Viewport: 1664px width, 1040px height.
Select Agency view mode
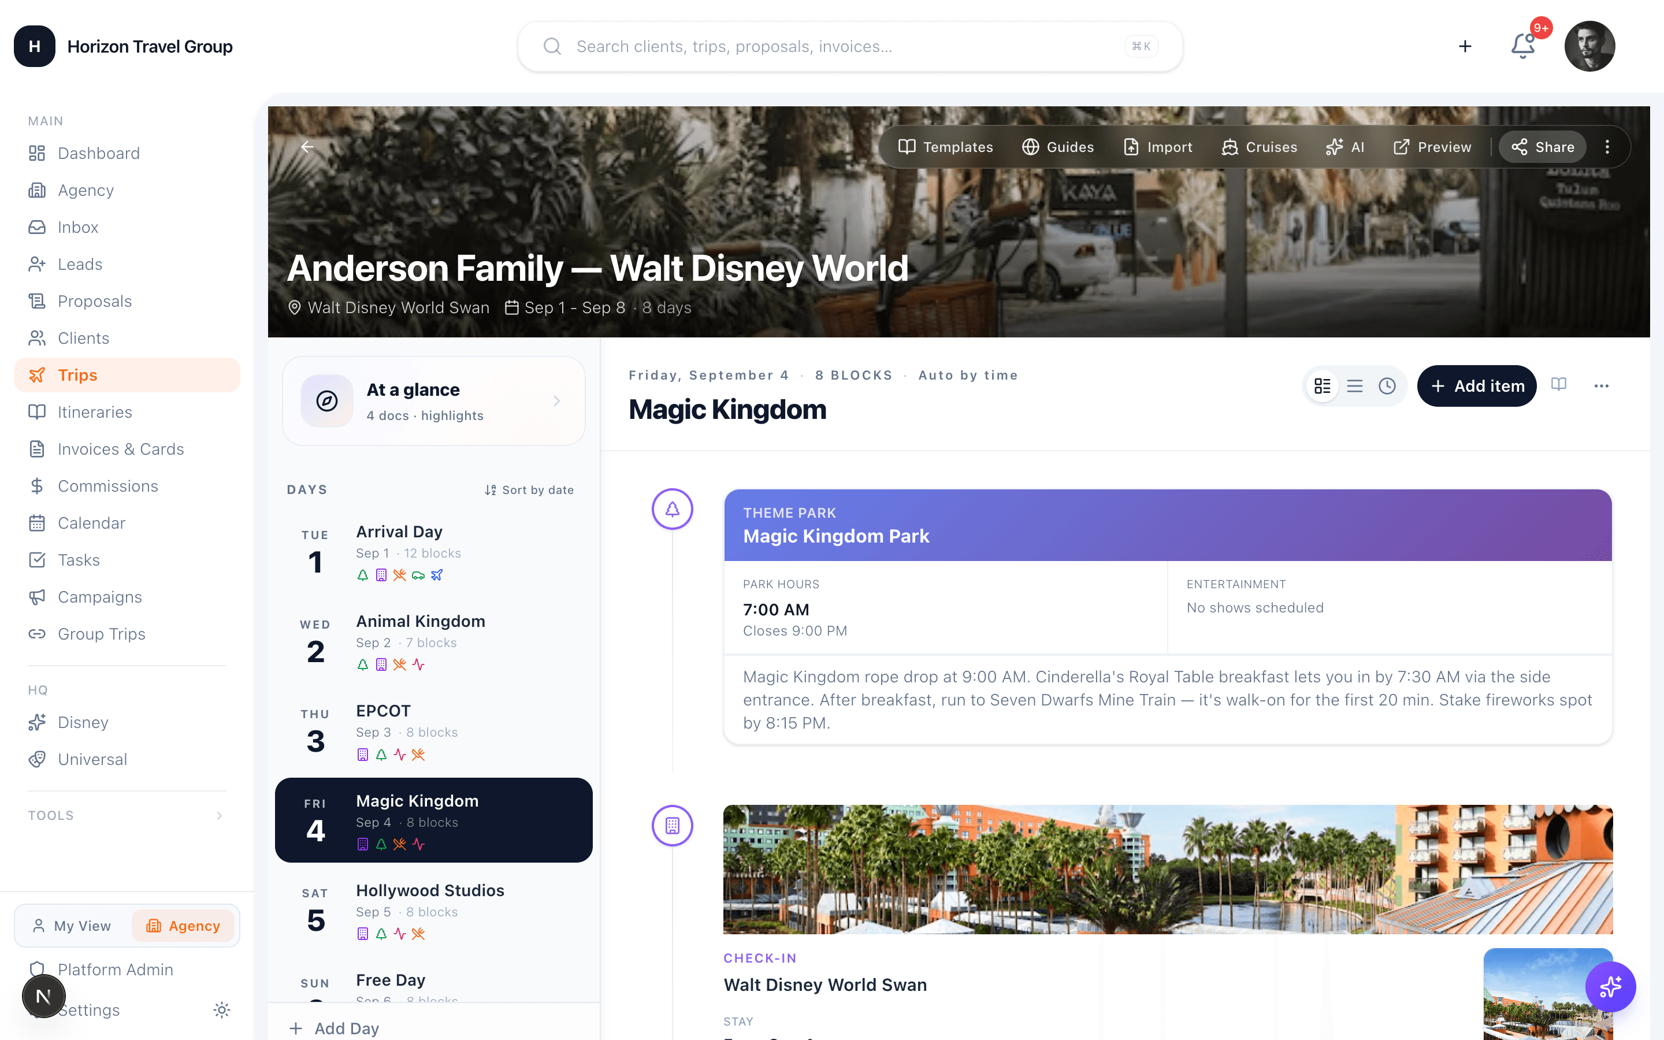click(x=183, y=926)
